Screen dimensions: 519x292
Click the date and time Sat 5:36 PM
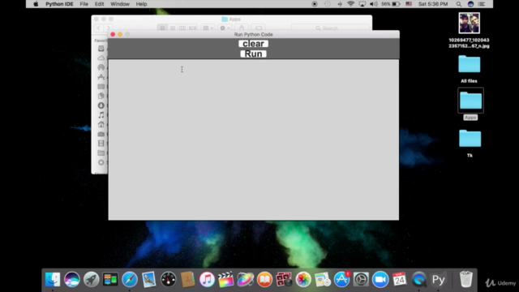[433, 4]
